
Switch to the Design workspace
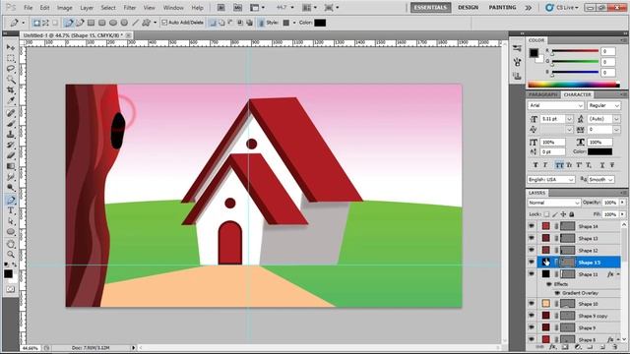pos(469,8)
